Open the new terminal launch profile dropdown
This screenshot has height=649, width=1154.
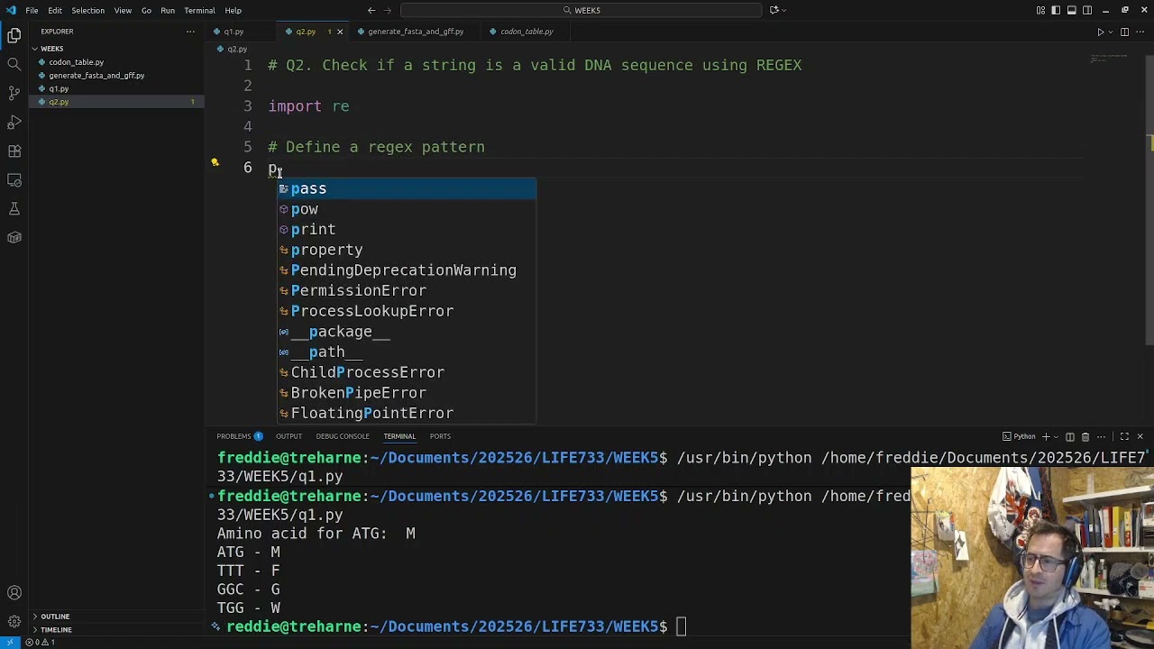(1056, 436)
